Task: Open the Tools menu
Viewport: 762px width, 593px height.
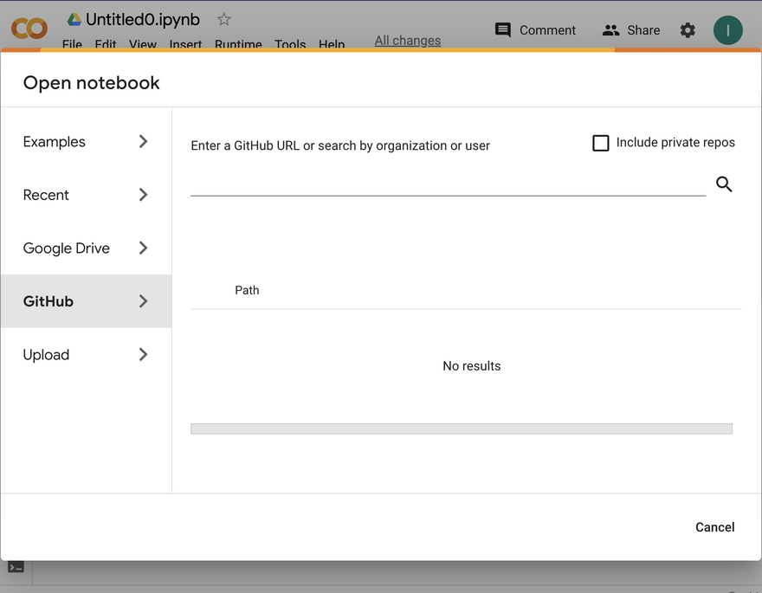Action: [x=290, y=43]
